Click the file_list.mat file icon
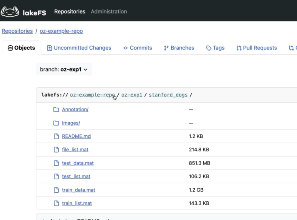The width and height of the screenshot is (297, 220). (x=56, y=150)
